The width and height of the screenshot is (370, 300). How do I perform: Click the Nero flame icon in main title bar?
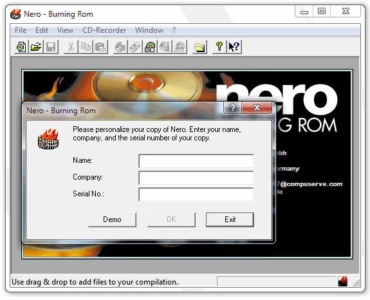click(15, 14)
